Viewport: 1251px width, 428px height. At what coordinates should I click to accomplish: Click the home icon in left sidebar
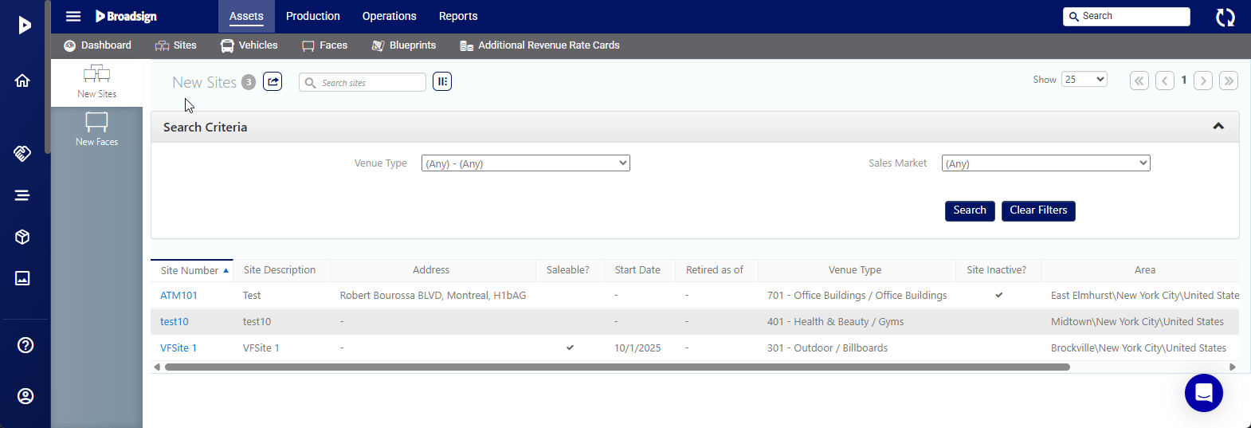tap(23, 80)
